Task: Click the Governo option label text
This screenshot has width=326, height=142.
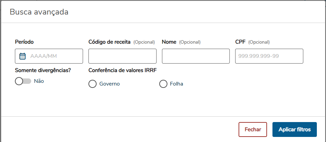Action: [x=109, y=84]
